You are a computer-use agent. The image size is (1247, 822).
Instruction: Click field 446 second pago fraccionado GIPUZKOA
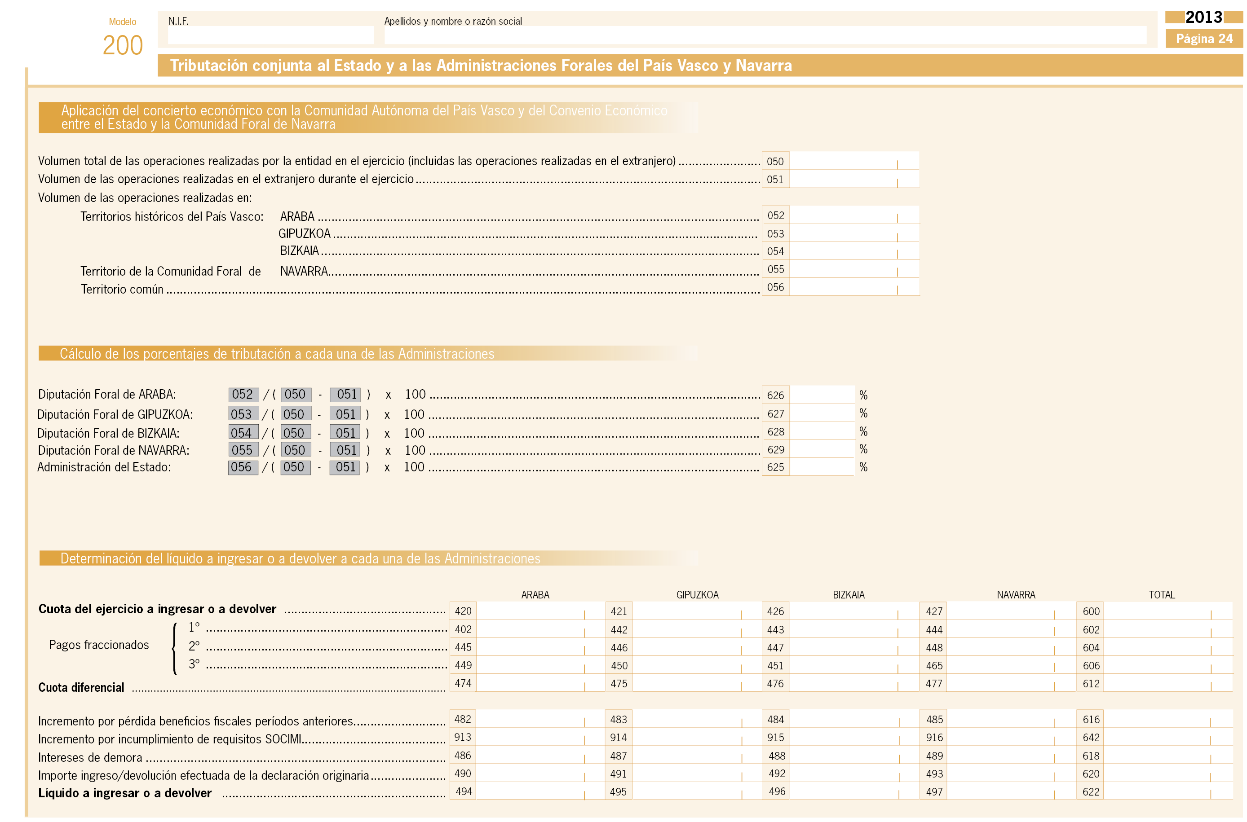(697, 647)
